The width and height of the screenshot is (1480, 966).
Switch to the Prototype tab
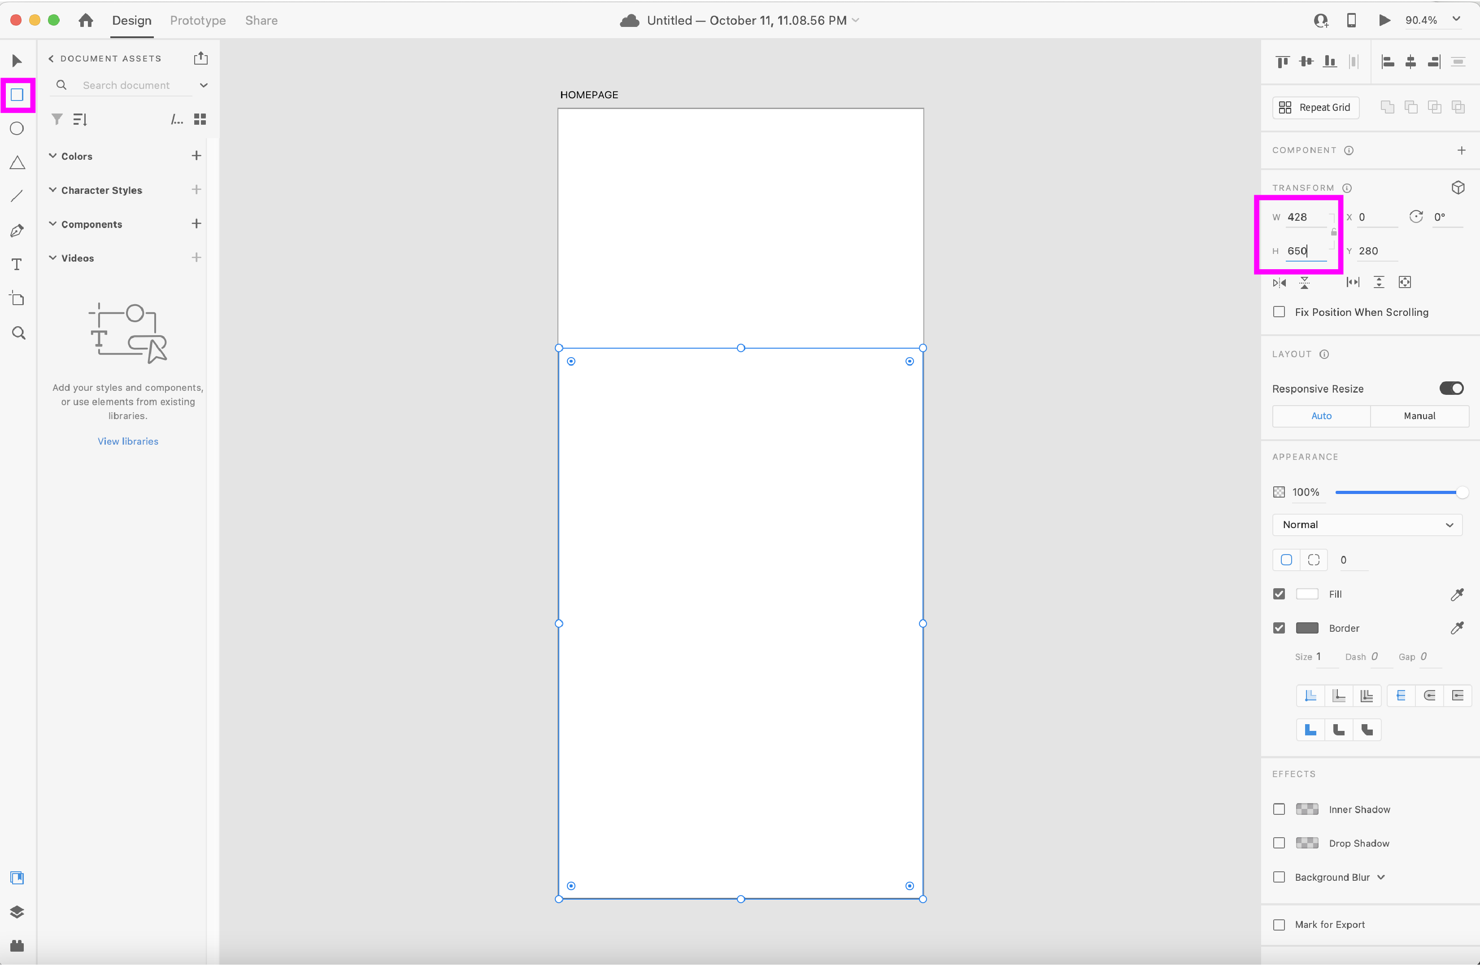198,21
